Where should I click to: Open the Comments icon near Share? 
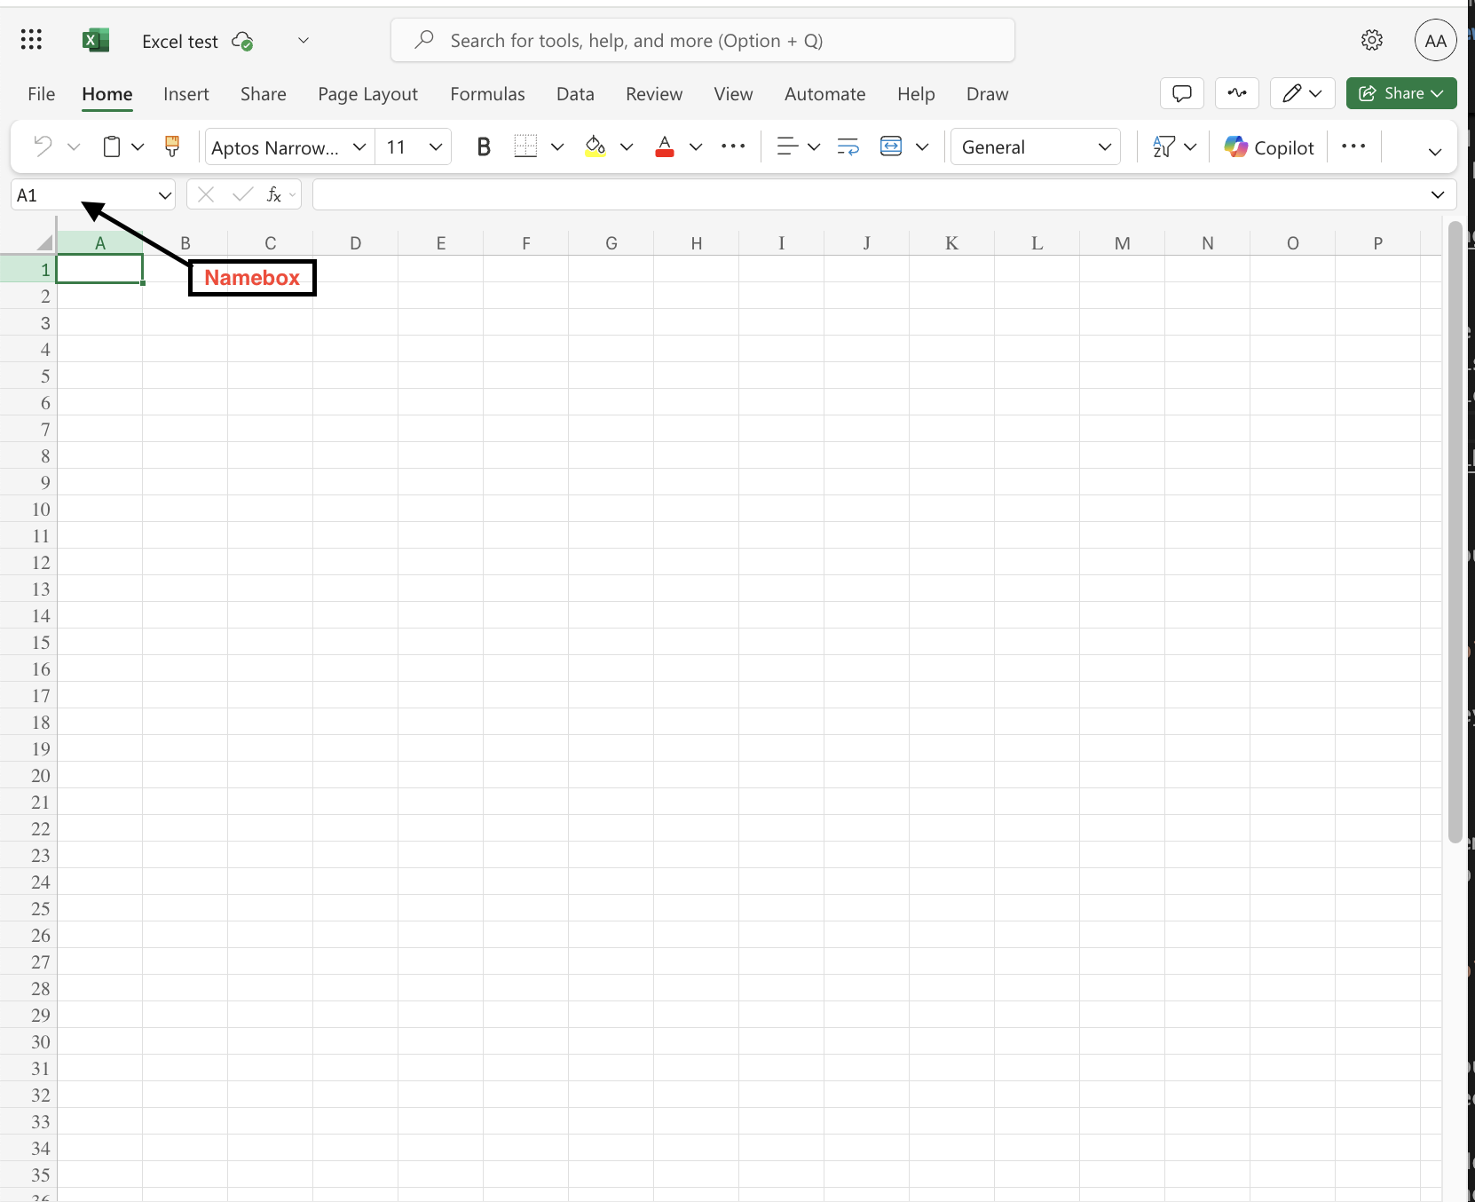(1182, 93)
